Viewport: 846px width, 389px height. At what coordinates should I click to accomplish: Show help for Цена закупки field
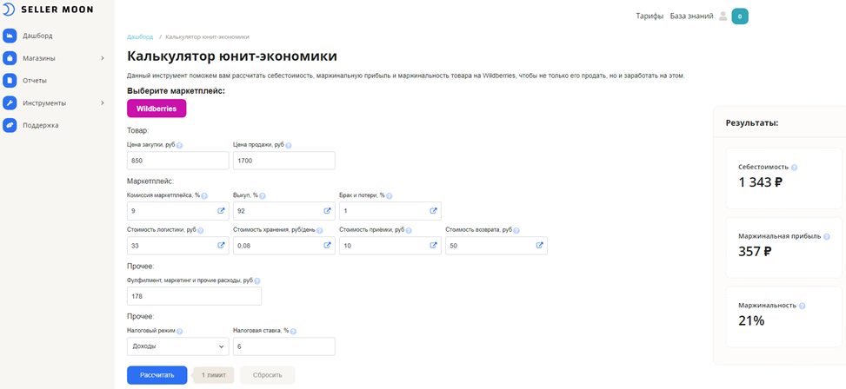point(179,146)
